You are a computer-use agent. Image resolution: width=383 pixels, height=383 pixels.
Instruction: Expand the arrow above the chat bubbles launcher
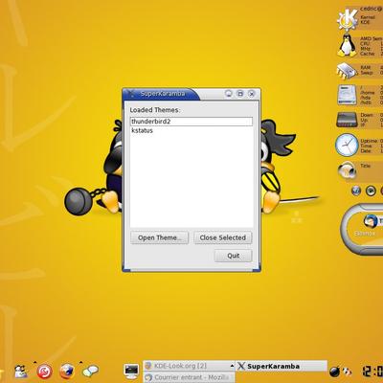(80, 362)
